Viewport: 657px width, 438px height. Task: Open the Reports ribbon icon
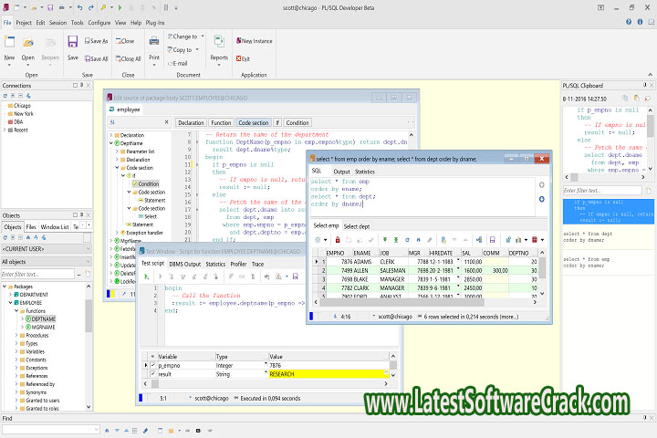(219, 41)
